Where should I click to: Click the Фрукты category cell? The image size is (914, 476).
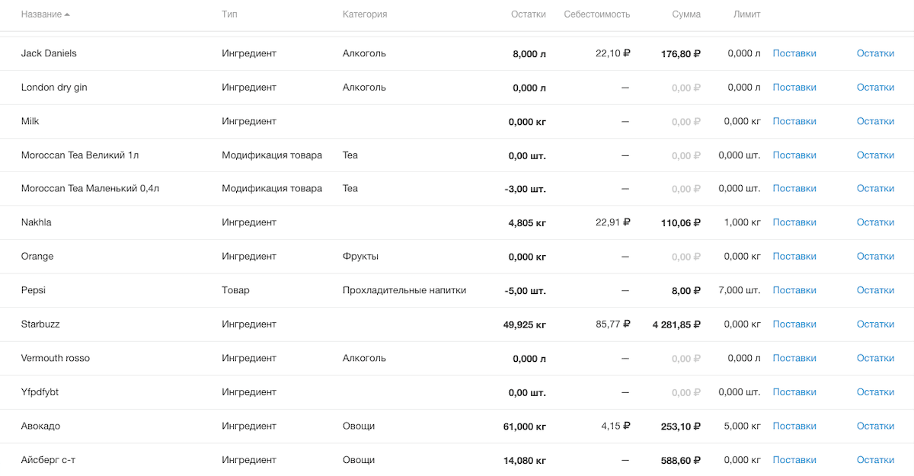tap(360, 257)
